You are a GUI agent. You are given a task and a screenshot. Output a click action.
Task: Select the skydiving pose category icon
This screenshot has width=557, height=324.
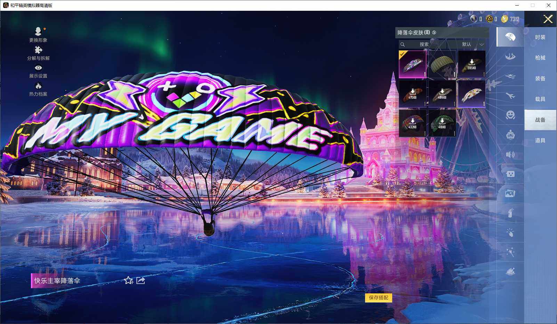[510, 56]
